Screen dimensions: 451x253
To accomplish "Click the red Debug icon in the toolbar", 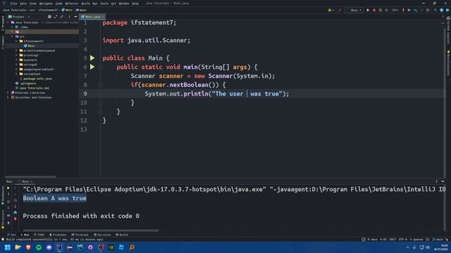I will 374,10.
